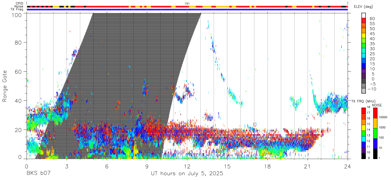Viewport: 391px width, 180px height.
Task: Click the yellow elevation segment between 40 and 45
Action: 364,36
